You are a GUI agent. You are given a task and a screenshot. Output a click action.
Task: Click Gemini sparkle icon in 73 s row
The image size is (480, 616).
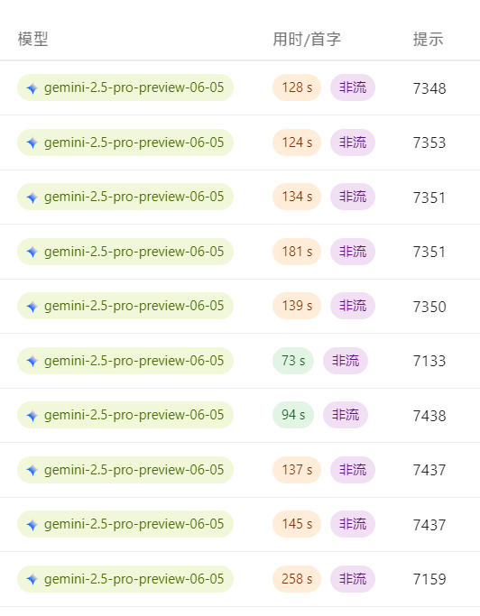pyautogui.click(x=32, y=361)
